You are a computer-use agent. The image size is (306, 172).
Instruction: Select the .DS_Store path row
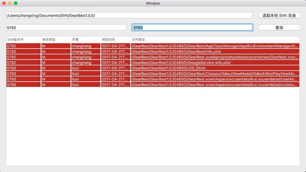click(153, 68)
